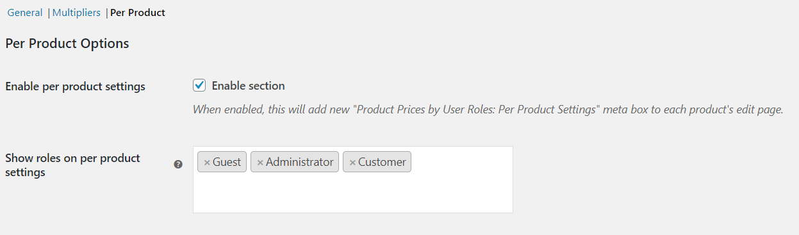Click the "Show roles on per product settings" label

(72, 165)
